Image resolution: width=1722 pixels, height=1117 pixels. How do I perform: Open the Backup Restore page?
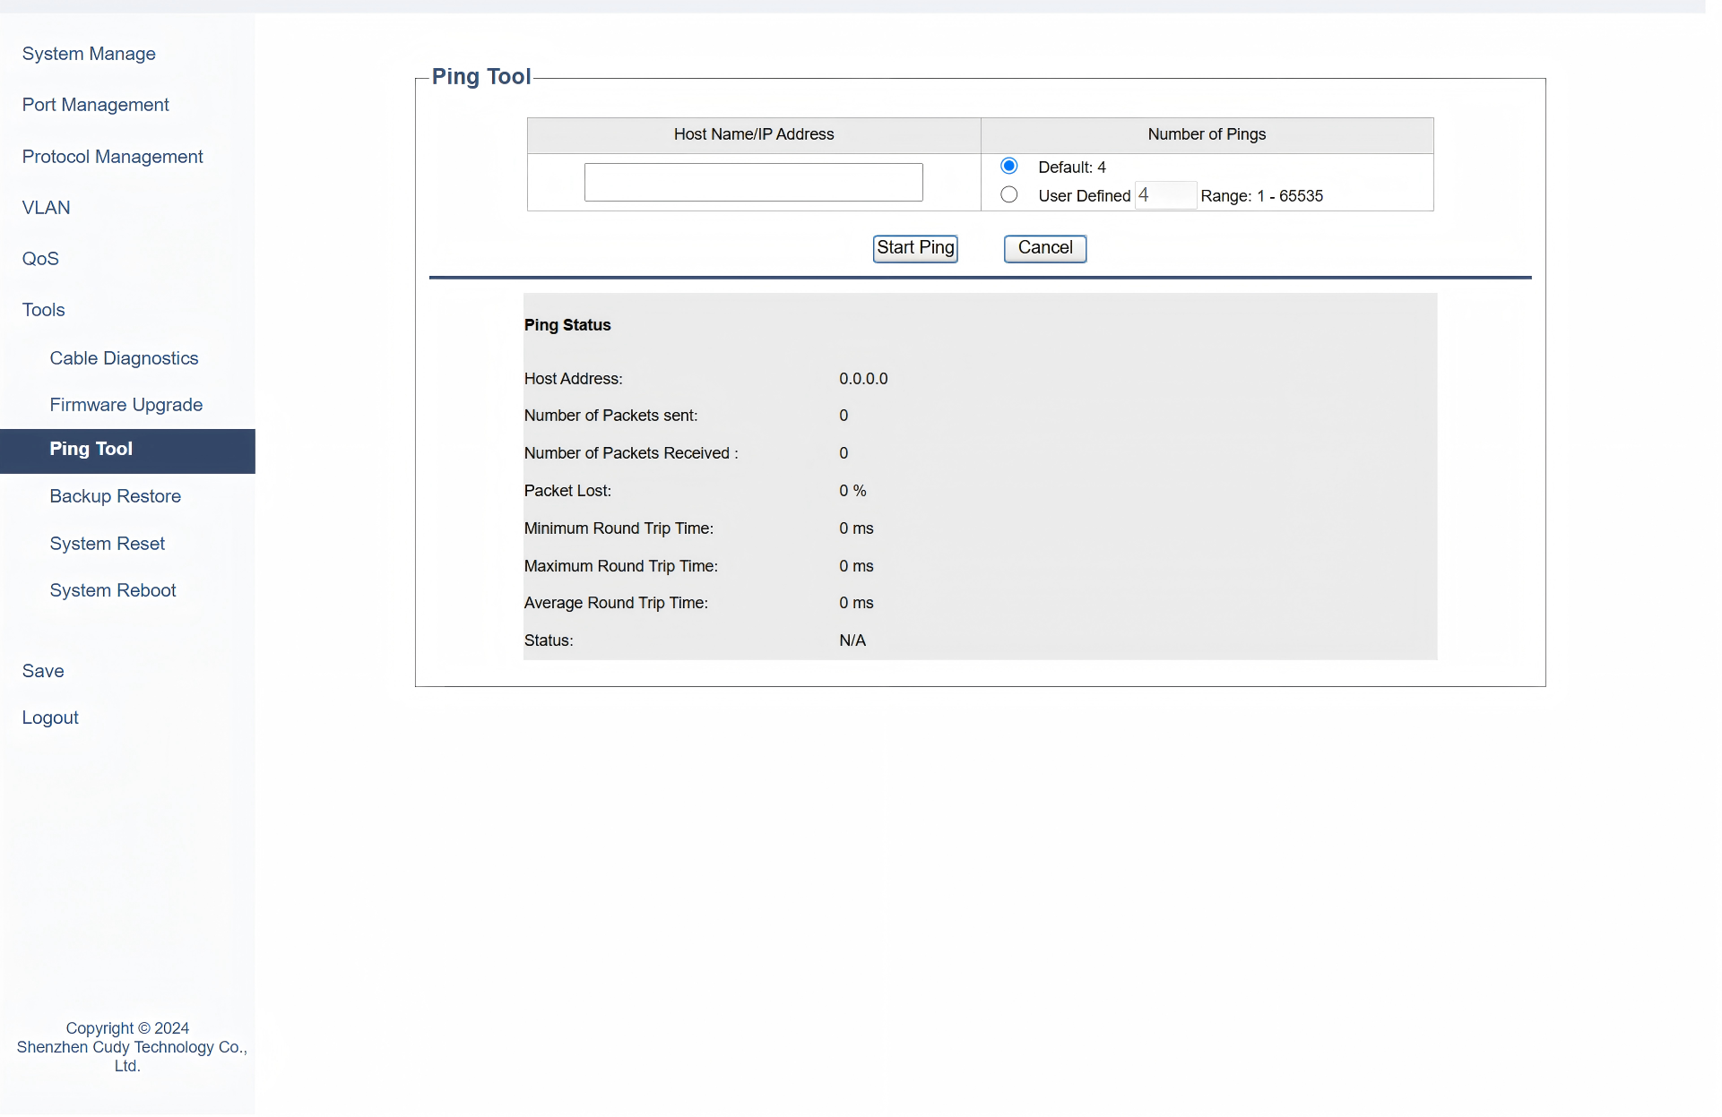[x=115, y=496]
